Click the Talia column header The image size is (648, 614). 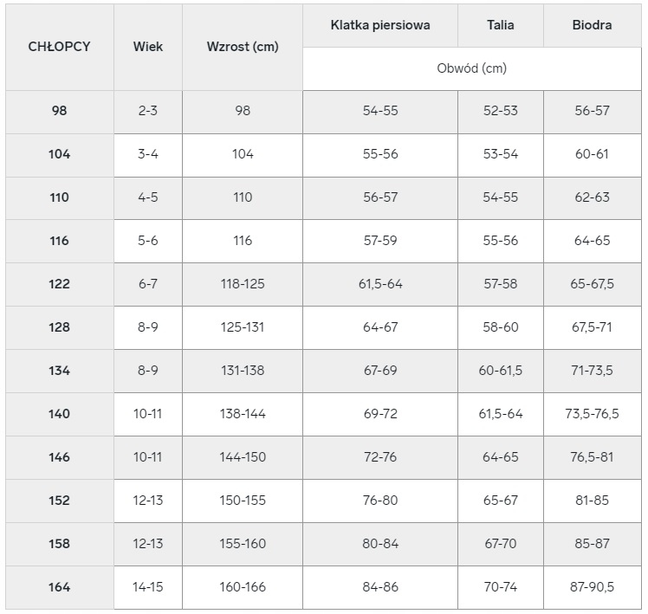[x=500, y=25]
